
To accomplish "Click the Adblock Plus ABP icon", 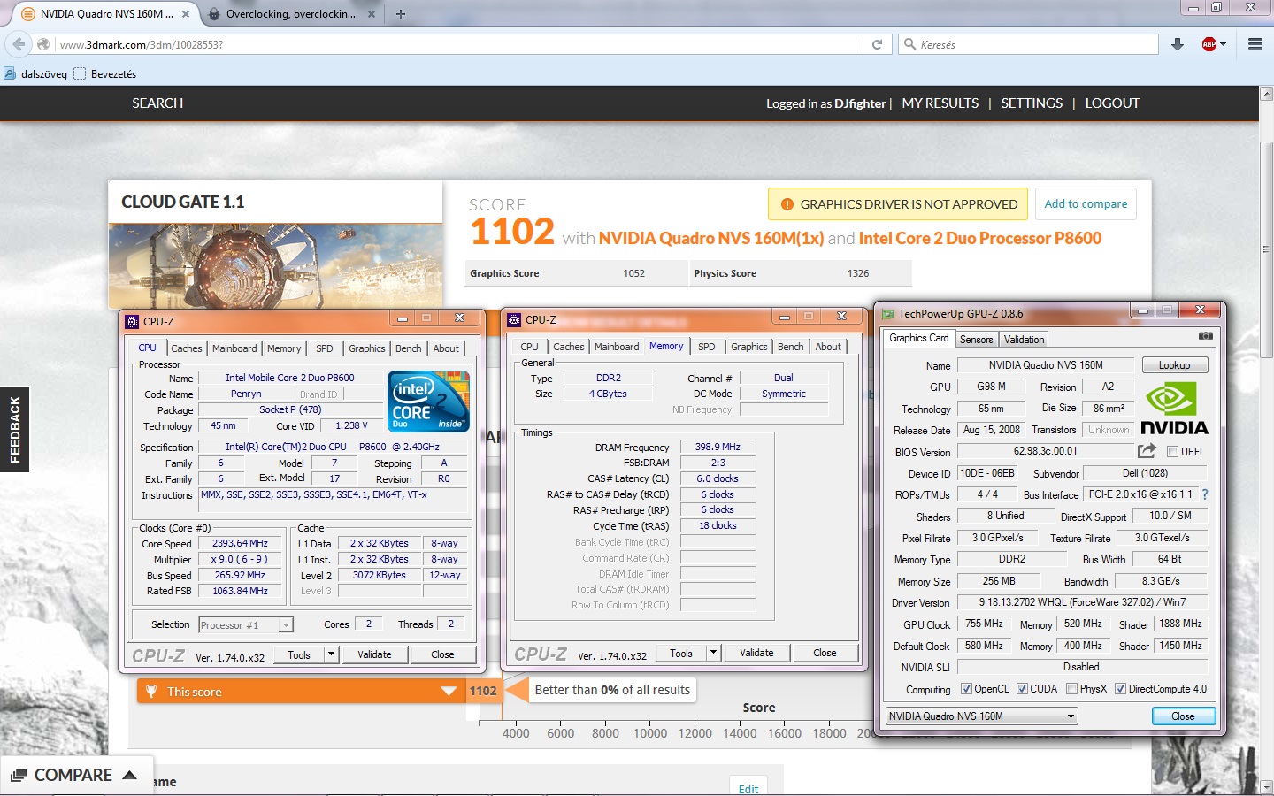I will click(1209, 44).
